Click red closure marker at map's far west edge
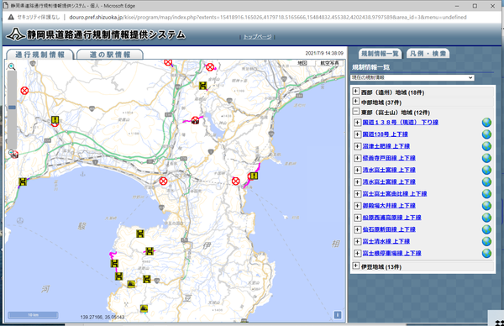 click(24, 91)
